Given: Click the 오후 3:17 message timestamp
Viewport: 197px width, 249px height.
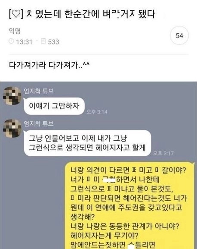Looking at the screenshot, I should pos(163,153).
